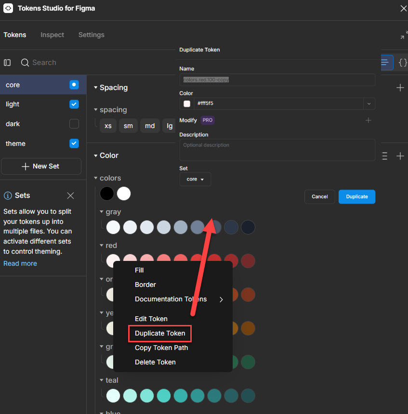
Task: Select the xs spacing token
Action: [108, 126]
